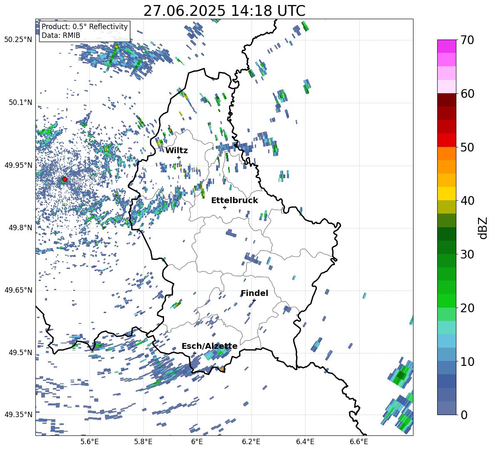Click the 49.65°N latitude label
Viewport: 493px width, 450px height.
(18, 290)
